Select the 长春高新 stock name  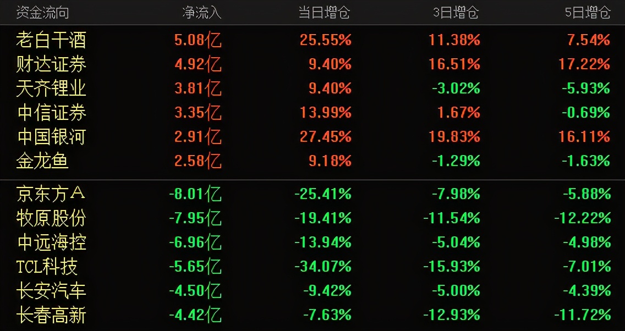[51, 315]
